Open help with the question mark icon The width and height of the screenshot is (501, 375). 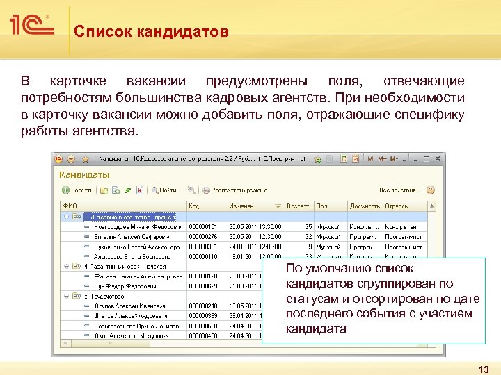[431, 190]
